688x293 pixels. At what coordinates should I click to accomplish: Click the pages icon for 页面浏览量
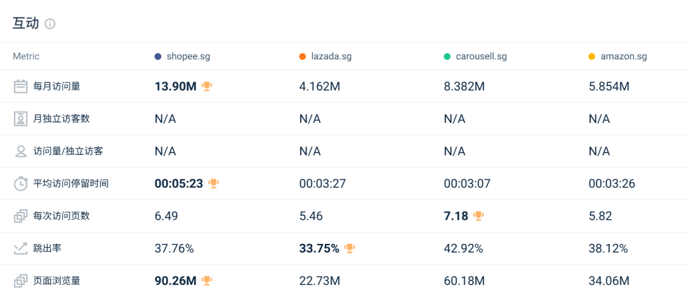pos(20,281)
